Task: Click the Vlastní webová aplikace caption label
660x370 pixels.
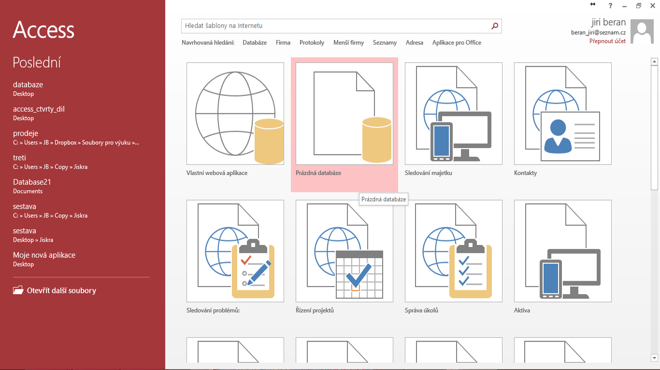Action: (x=217, y=173)
